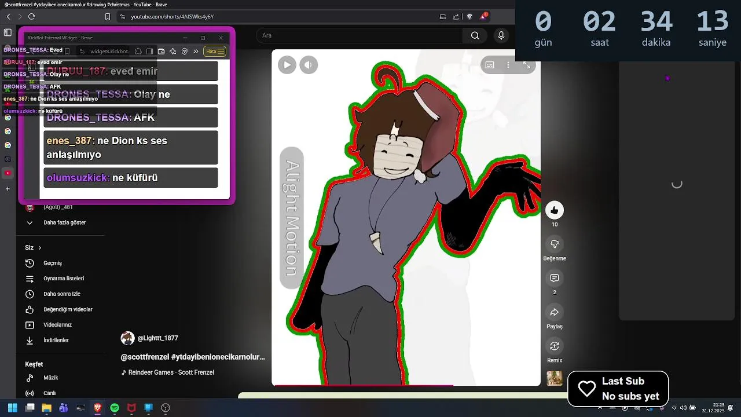Screen dimensions: 741x417
Task: Mute the Short using the speaker button
Action: pyautogui.click(x=309, y=65)
